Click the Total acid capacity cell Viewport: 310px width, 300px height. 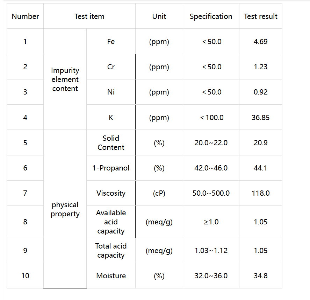point(111,251)
